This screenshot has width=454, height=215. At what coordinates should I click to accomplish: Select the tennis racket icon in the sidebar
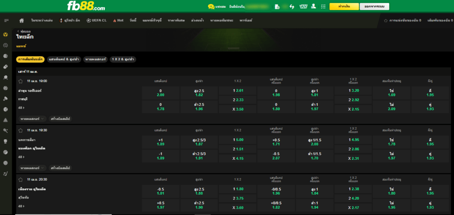pyautogui.click(x=5, y=131)
